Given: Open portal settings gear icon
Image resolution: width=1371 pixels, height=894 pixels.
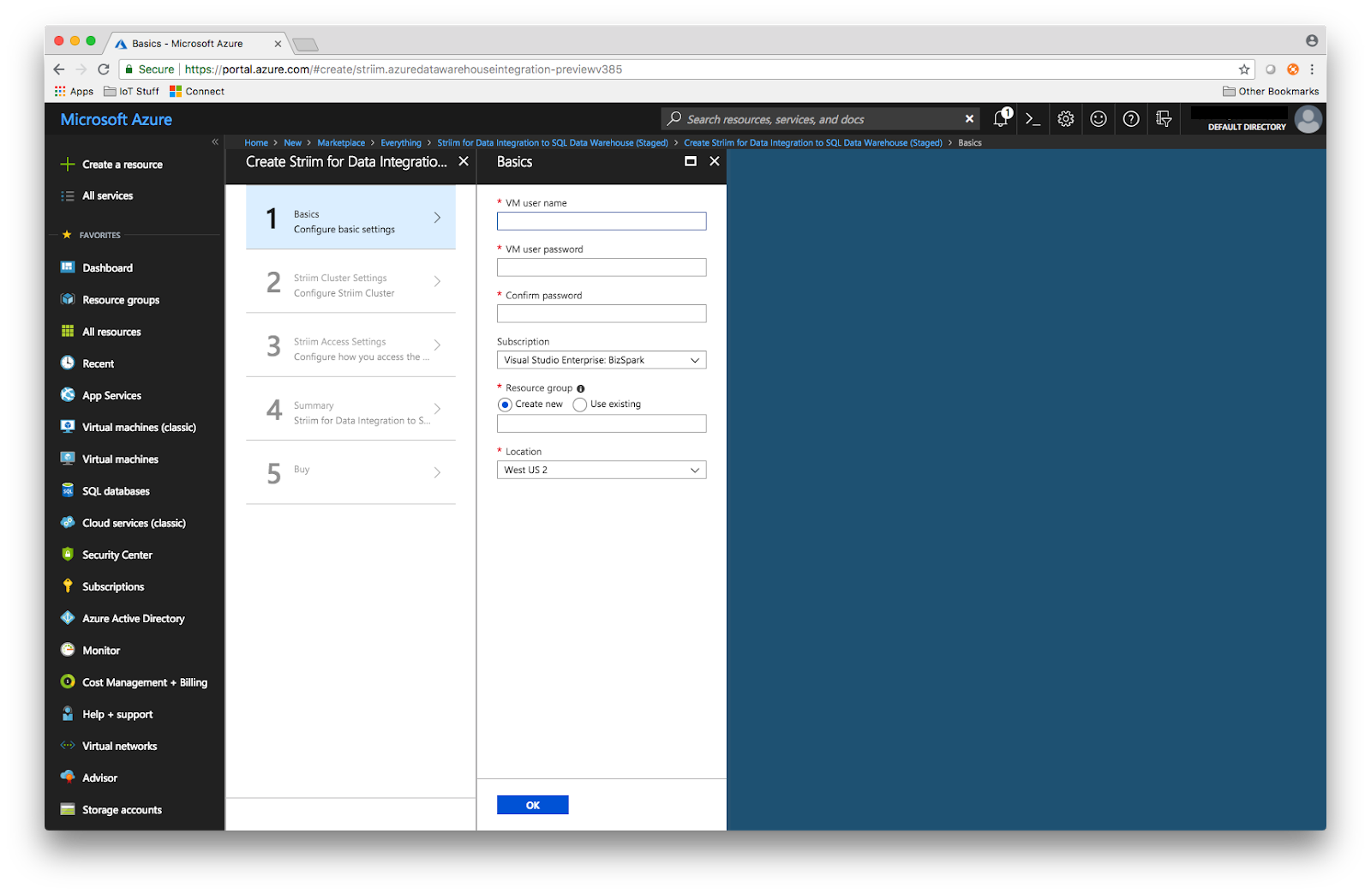Looking at the screenshot, I should [1065, 119].
